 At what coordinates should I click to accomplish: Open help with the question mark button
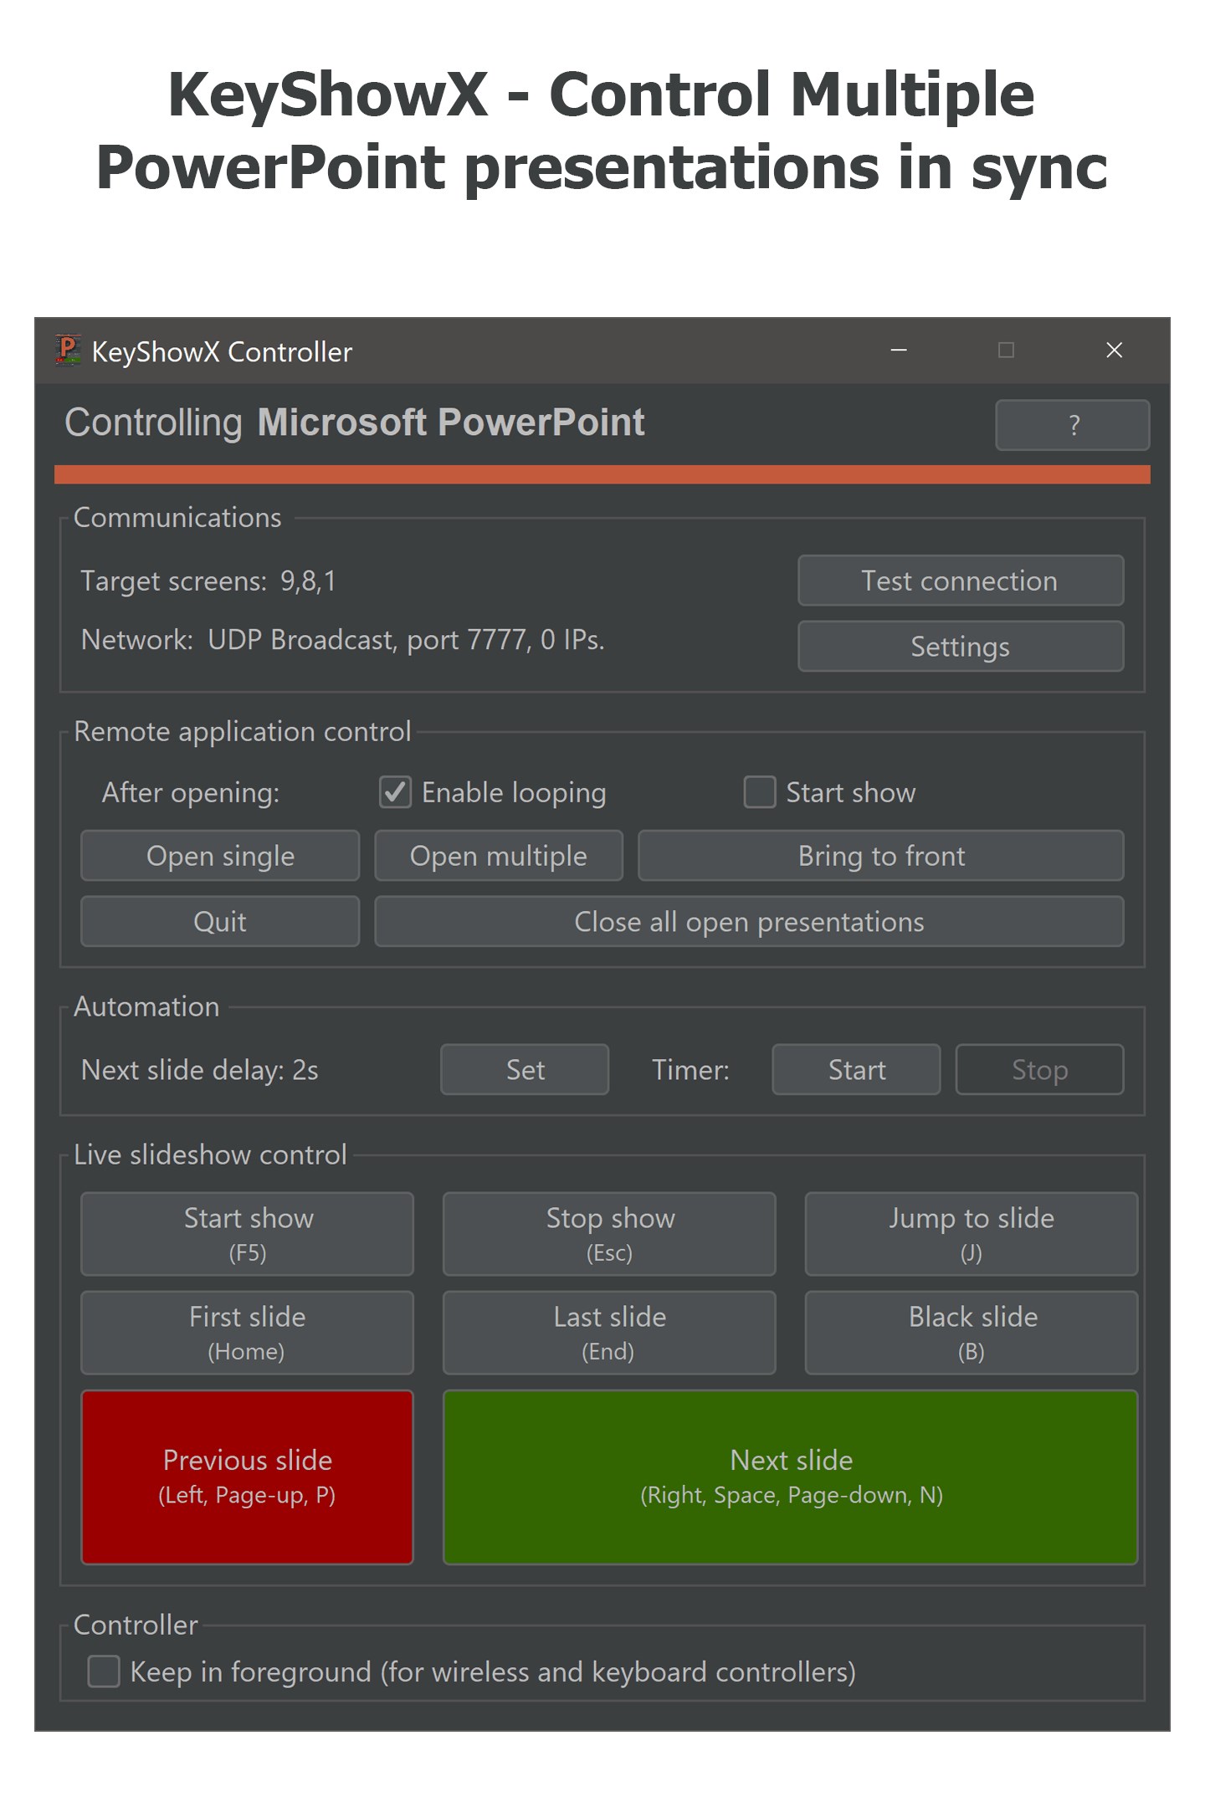(x=1072, y=425)
